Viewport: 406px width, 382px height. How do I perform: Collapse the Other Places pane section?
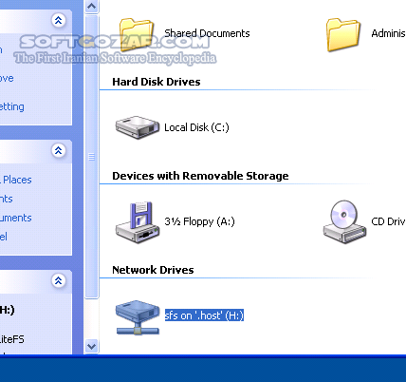pyautogui.click(x=59, y=150)
